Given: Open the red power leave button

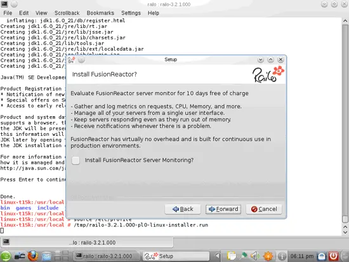Looking at the screenshot, I should pyautogui.click(x=333, y=256).
